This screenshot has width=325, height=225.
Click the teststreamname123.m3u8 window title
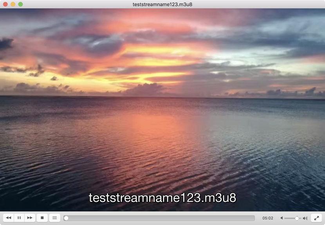(162, 4)
